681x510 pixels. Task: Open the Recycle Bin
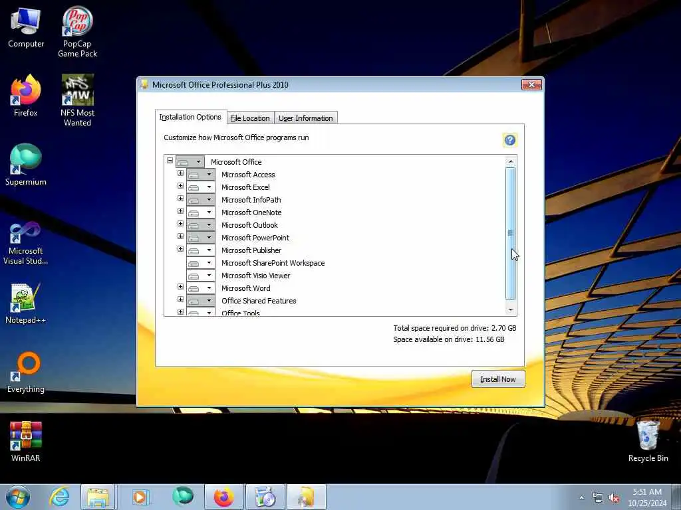pyautogui.click(x=648, y=442)
